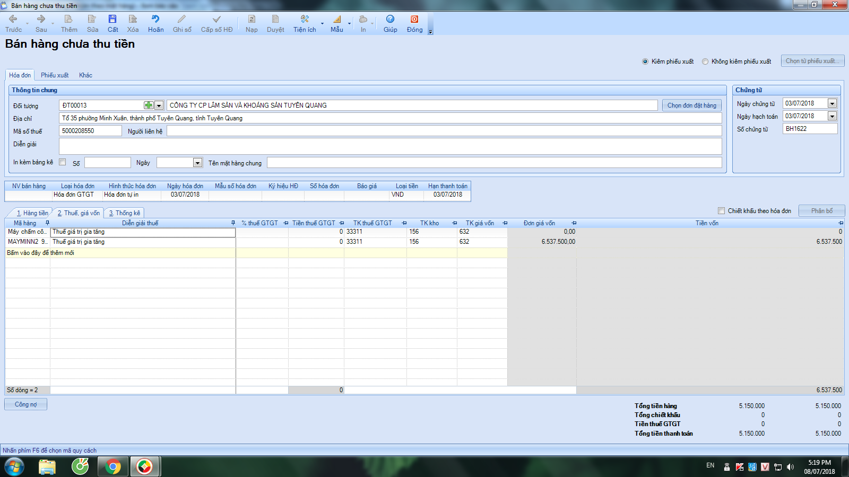
Task: Click the volume icon in tray
Action: [790, 467]
